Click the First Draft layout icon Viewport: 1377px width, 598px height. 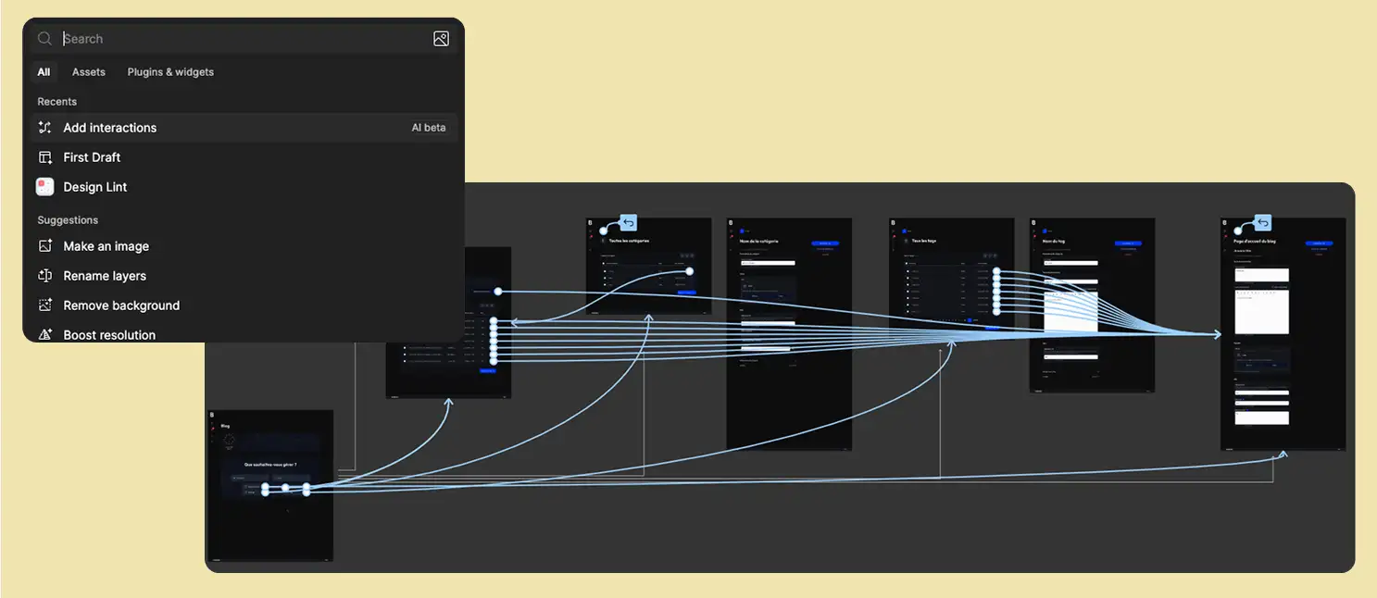44,157
